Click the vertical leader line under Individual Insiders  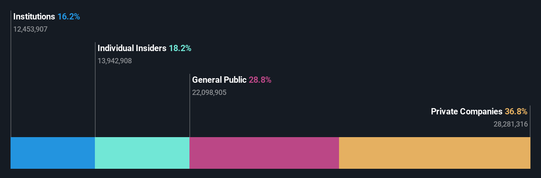[x=95, y=99]
